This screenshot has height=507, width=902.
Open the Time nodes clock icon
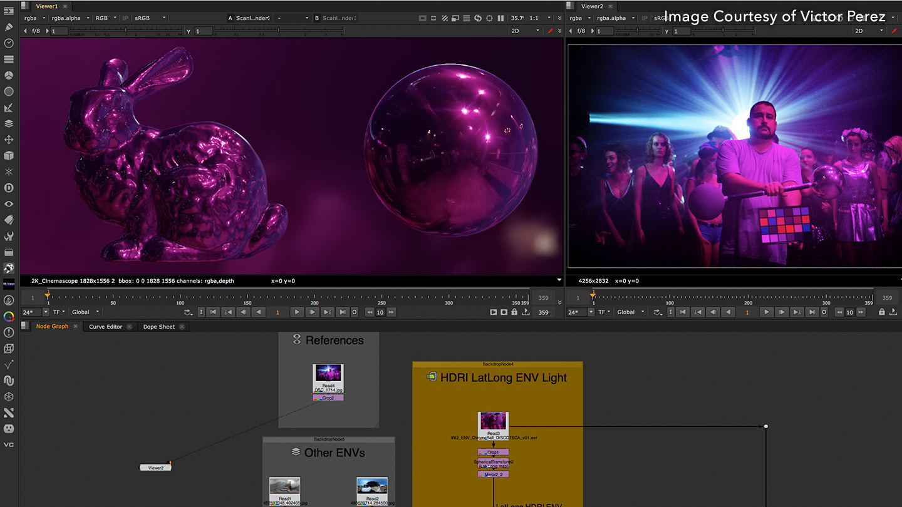tap(9, 43)
